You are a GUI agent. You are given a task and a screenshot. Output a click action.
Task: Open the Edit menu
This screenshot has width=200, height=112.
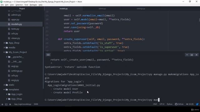coord(7,5)
